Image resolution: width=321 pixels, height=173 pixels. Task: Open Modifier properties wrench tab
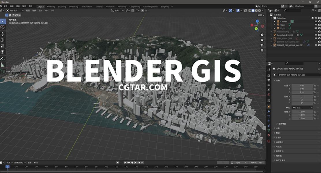tap(269, 111)
